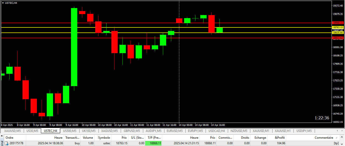Click the 17330.20 price scale value
The image size is (345, 146).
point(338,89)
